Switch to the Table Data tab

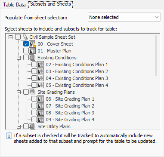click(x=14, y=5)
